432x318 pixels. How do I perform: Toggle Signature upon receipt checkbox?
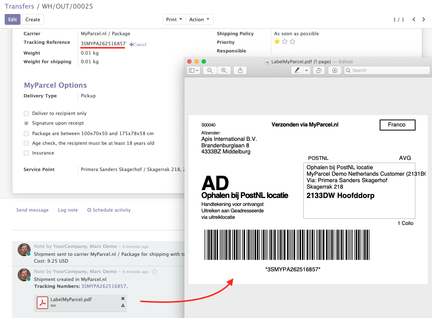pyautogui.click(x=26, y=123)
